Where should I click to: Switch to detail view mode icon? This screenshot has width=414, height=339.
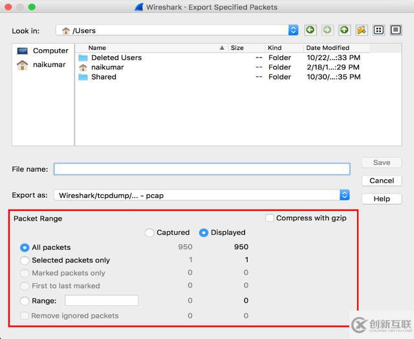pos(395,30)
